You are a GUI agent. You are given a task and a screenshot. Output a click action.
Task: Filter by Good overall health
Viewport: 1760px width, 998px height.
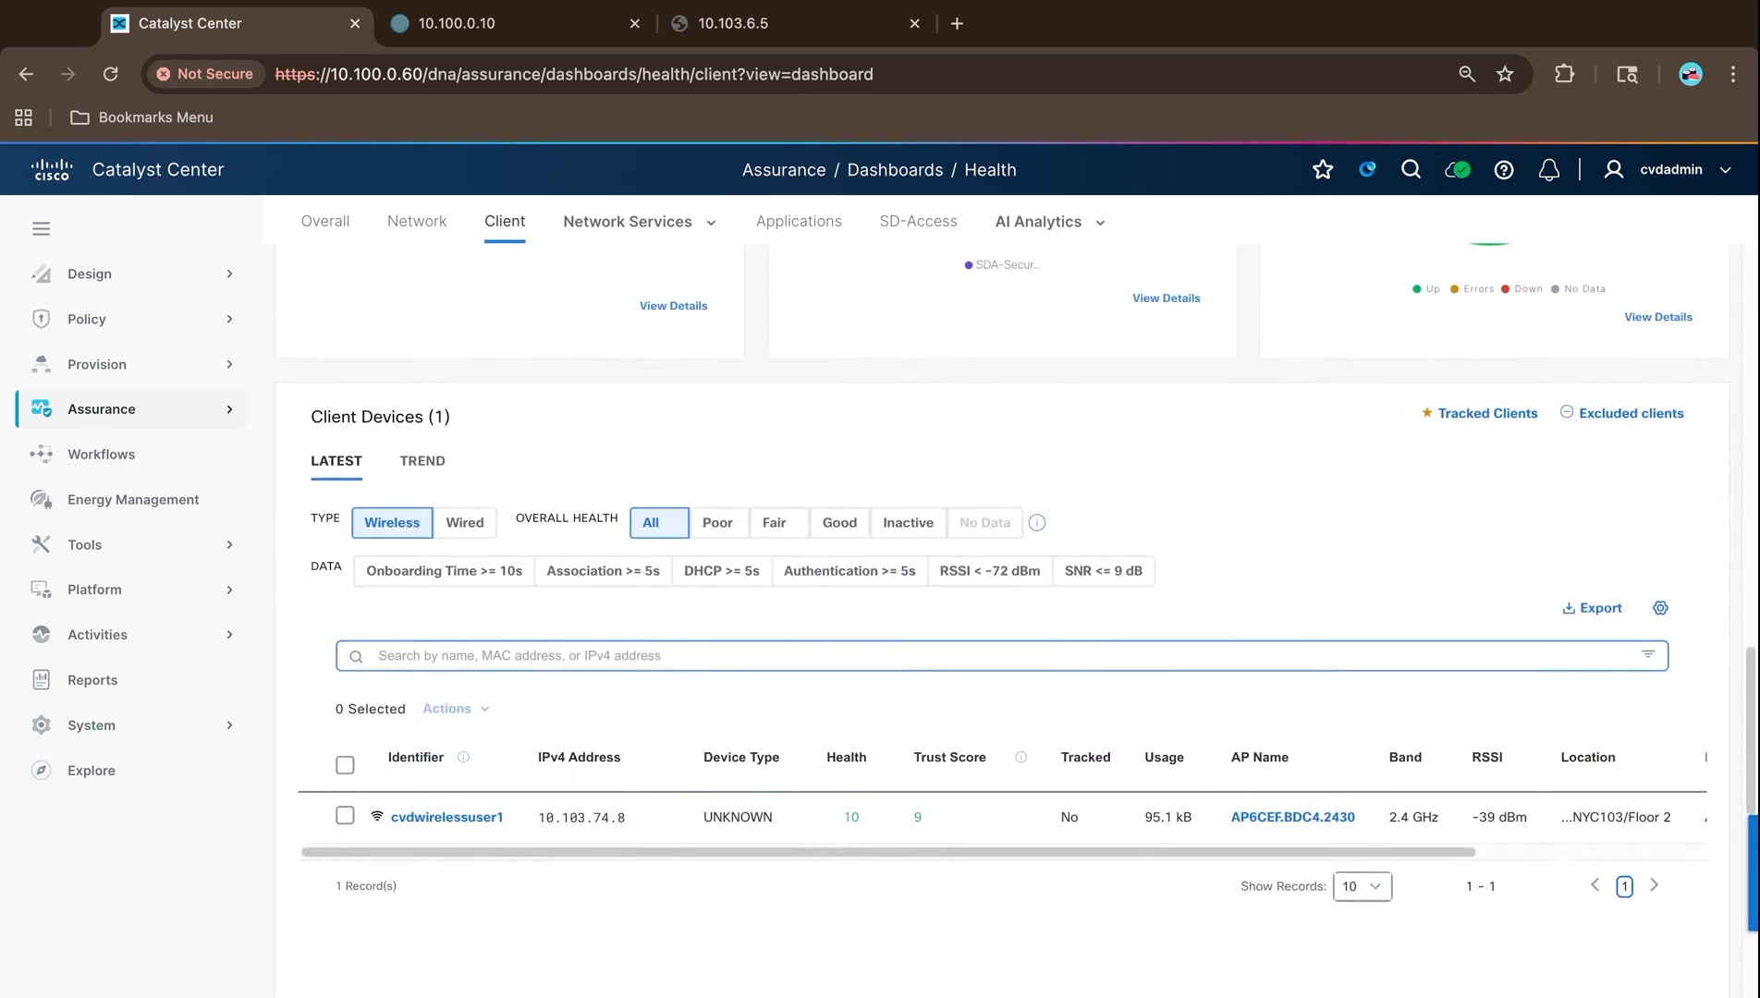click(x=839, y=523)
